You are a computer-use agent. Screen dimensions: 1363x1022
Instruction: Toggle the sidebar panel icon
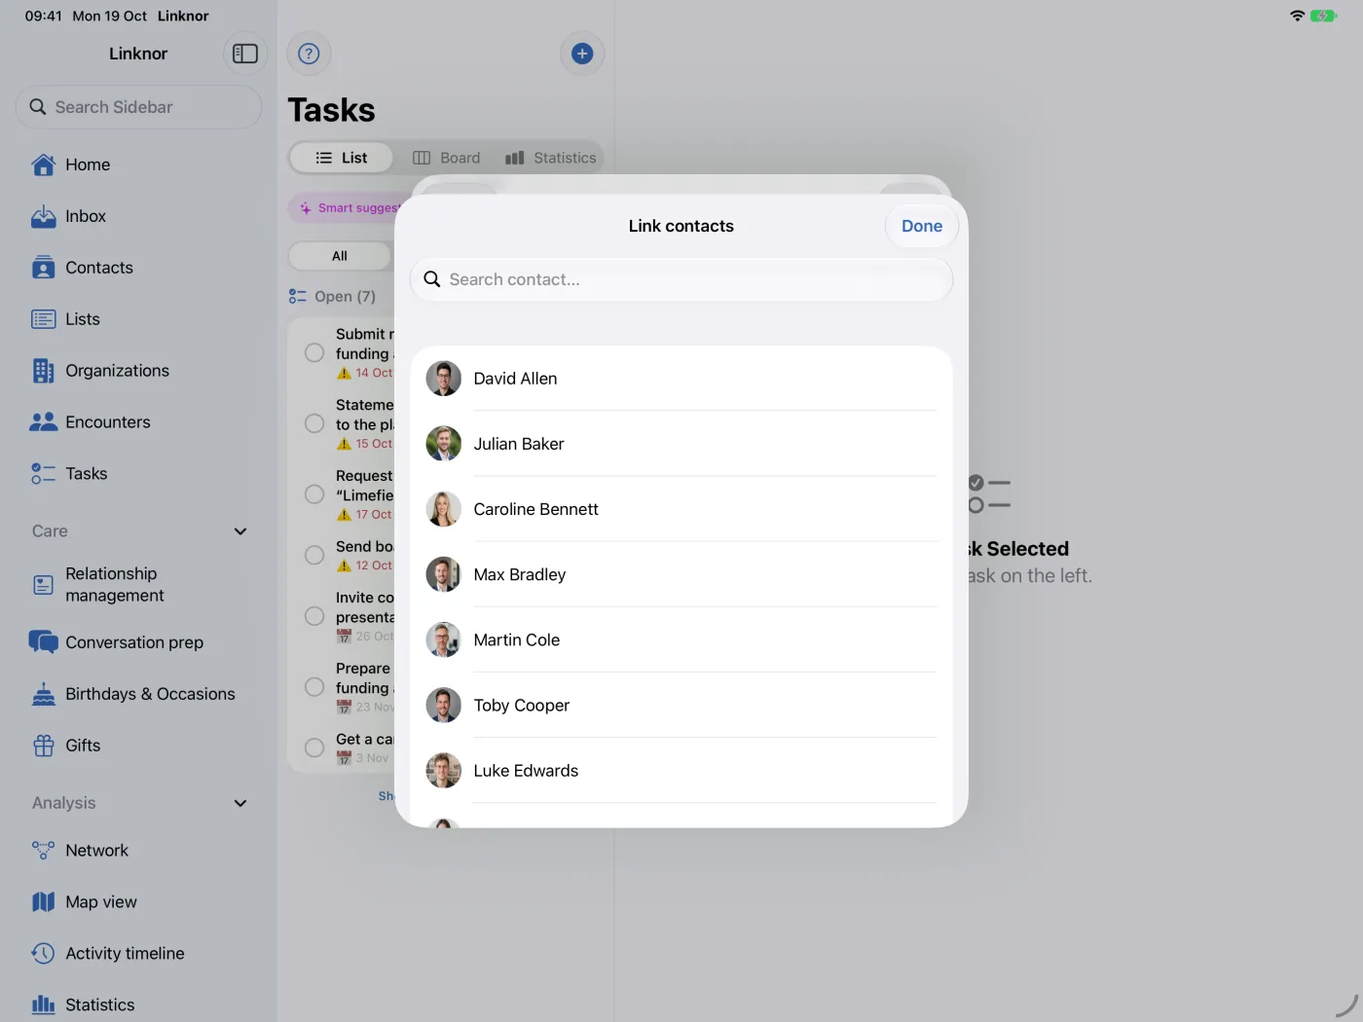(245, 54)
